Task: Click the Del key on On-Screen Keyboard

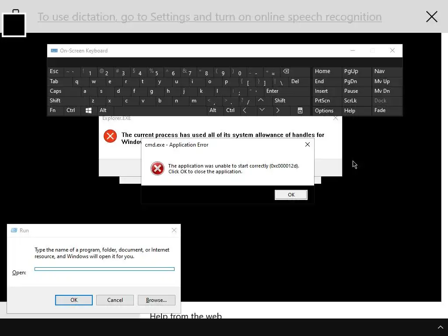Action: click(x=299, y=81)
